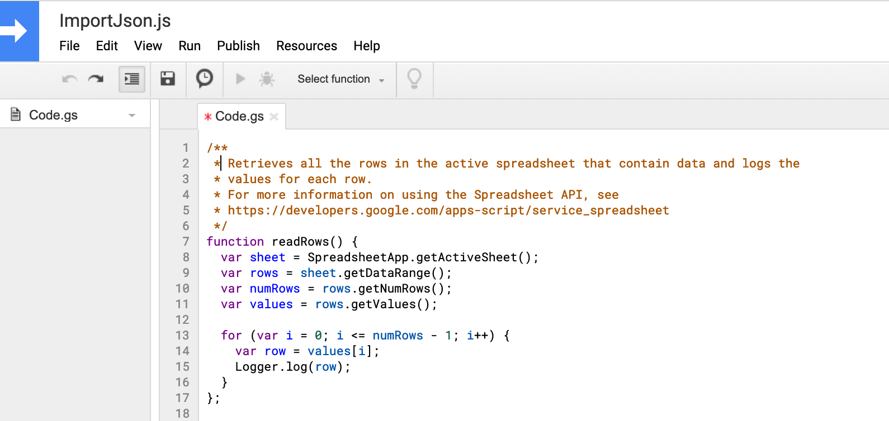This screenshot has height=421, width=889.
Task: Run the selected function
Action: (240, 79)
